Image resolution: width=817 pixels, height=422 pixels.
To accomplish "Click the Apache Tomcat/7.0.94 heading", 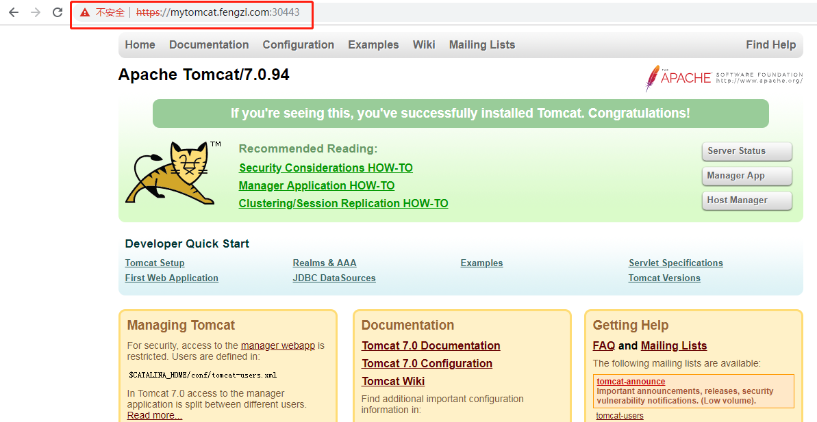I will point(203,75).
